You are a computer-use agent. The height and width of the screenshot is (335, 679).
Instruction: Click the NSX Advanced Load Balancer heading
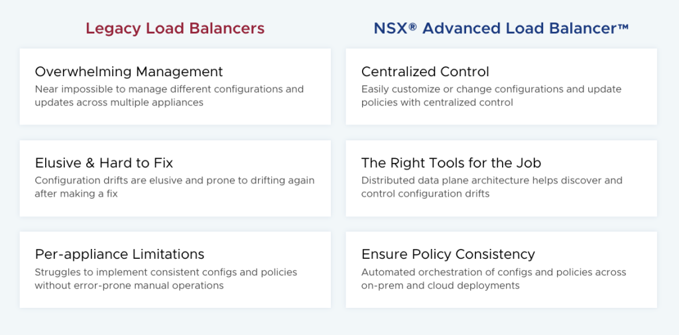pos(501,28)
